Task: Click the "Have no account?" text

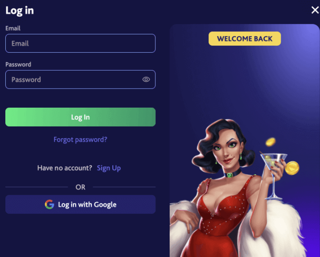Action: pos(65,168)
